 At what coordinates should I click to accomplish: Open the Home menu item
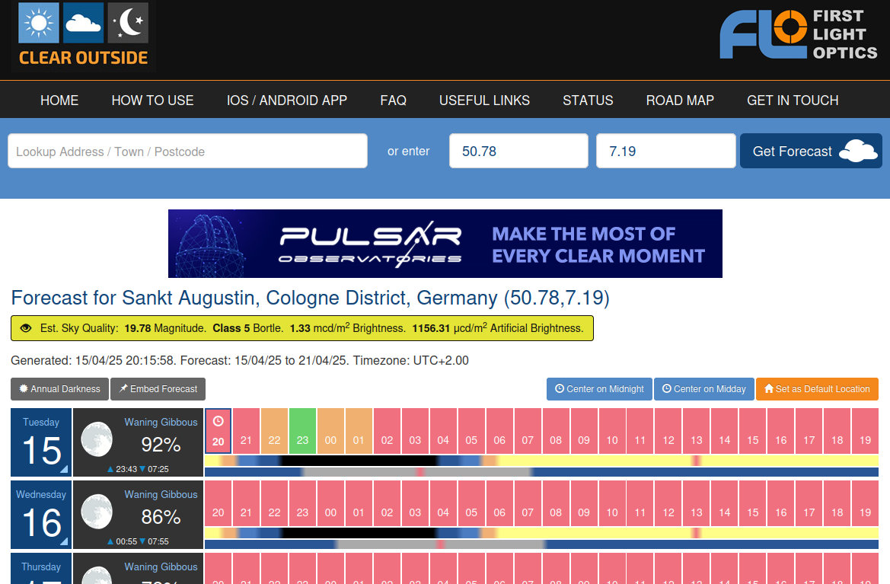tap(59, 101)
